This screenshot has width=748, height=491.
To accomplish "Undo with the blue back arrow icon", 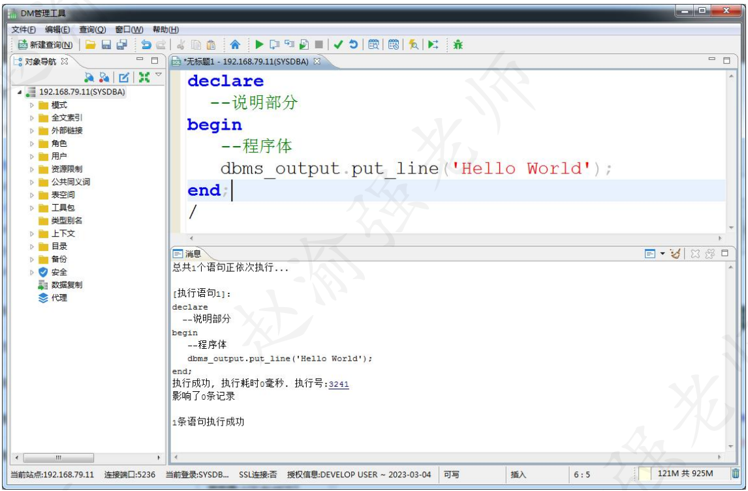I will click(x=146, y=45).
